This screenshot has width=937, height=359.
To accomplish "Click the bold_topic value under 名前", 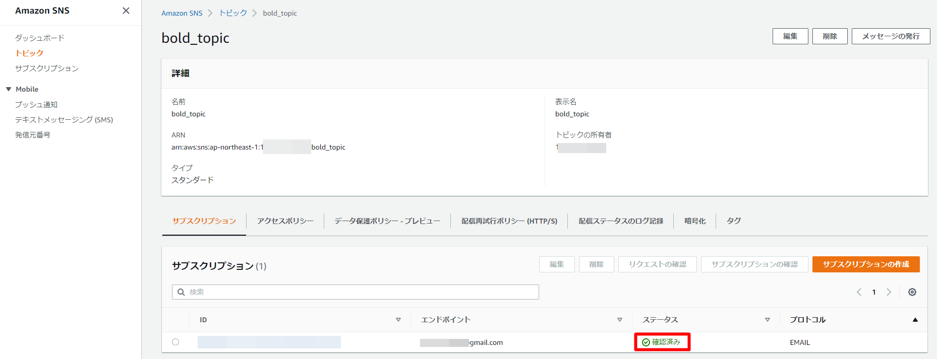I will [189, 114].
